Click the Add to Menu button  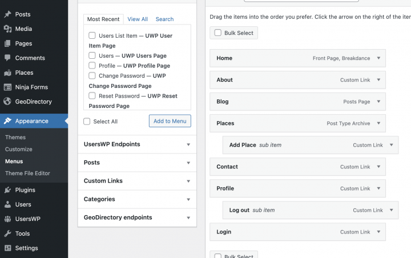click(170, 121)
